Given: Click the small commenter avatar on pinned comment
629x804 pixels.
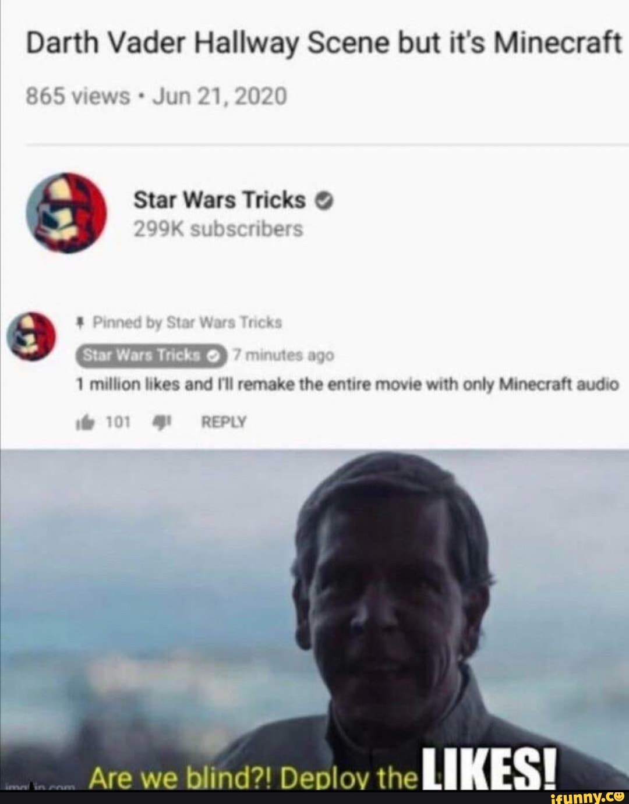Looking at the screenshot, I should coord(30,337).
